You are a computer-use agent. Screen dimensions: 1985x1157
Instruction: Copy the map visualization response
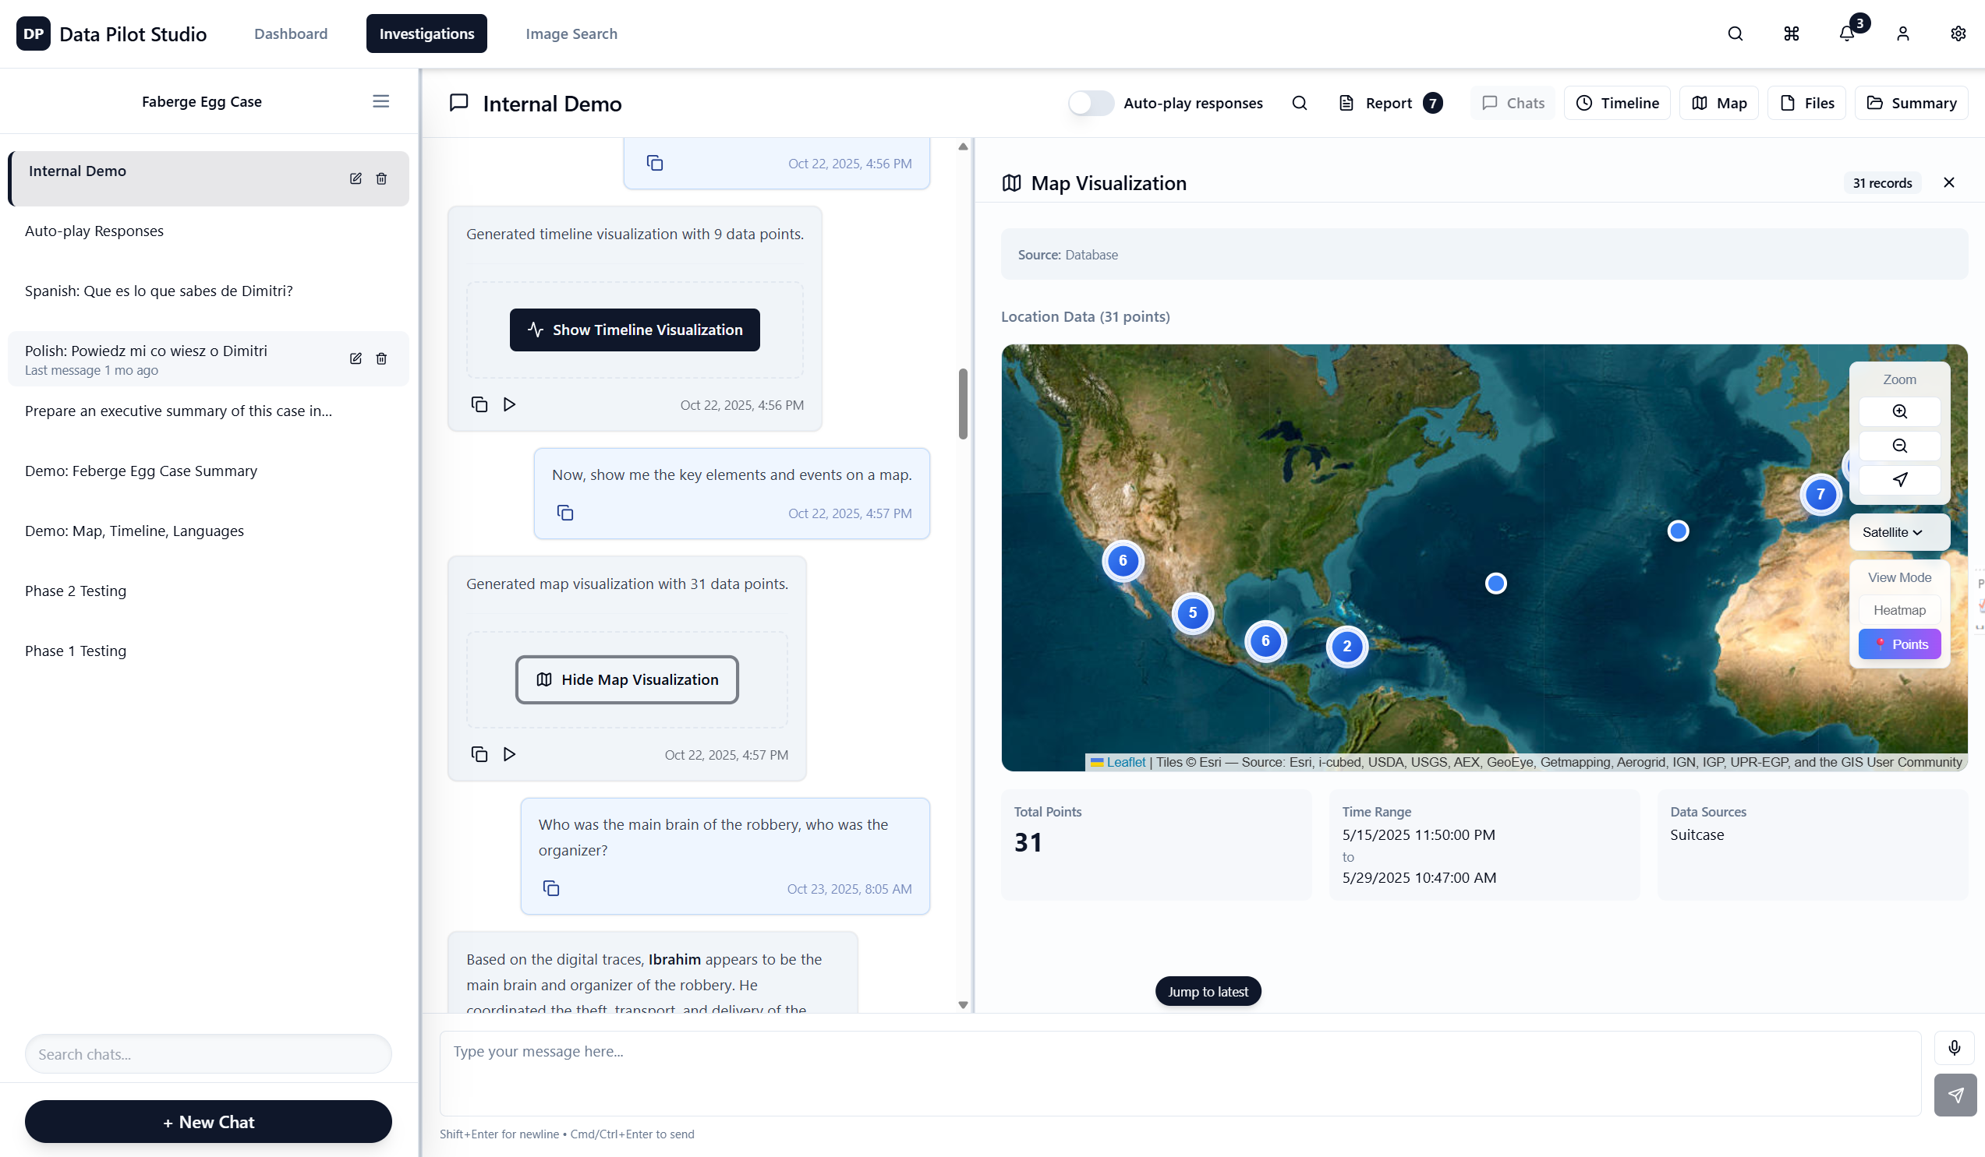(x=479, y=754)
